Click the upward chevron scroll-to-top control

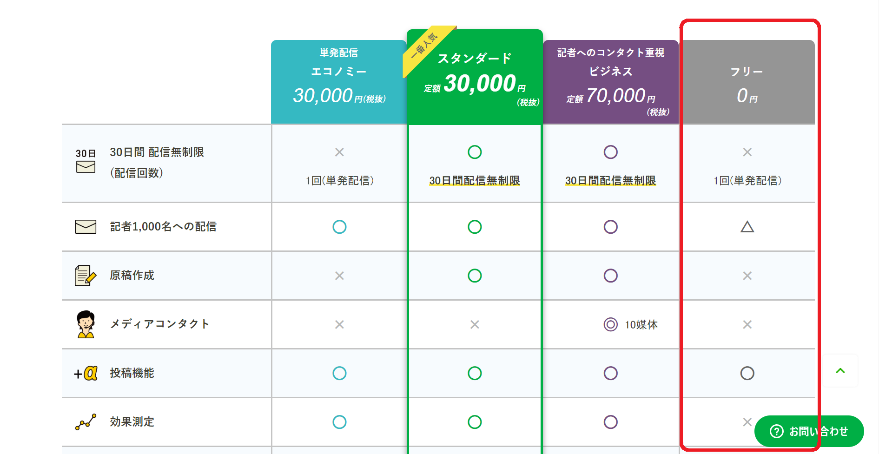tap(839, 371)
